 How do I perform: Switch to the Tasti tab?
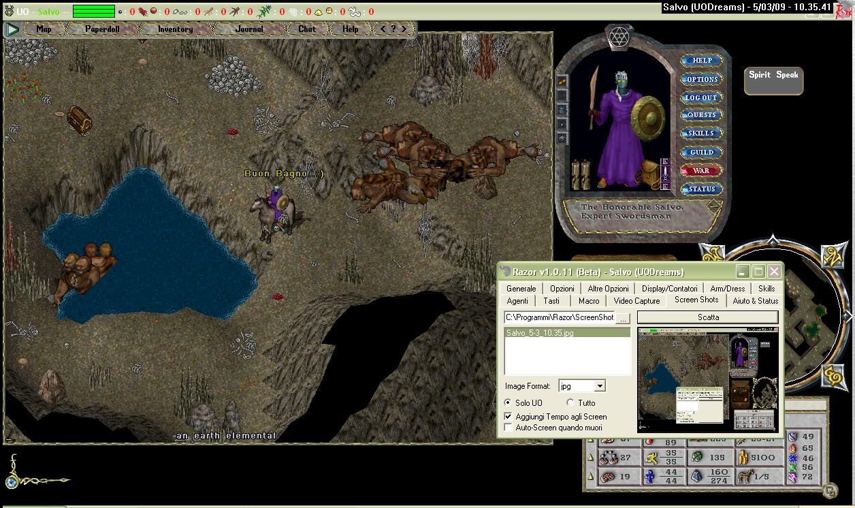click(x=552, y=301)
